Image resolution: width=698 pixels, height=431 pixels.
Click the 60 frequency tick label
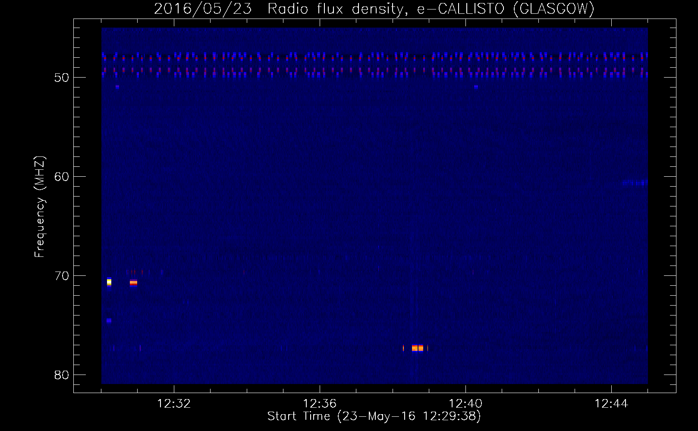pos(62,177)
